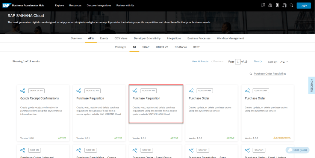Image resolution: width=315 pixels, height=158 pixels.
Task: Go to Next results page
Action: (x=258, y=62)
